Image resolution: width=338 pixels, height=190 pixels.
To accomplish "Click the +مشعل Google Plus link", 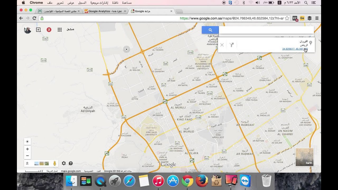I will pyautogui.click(x=70, y=30).
